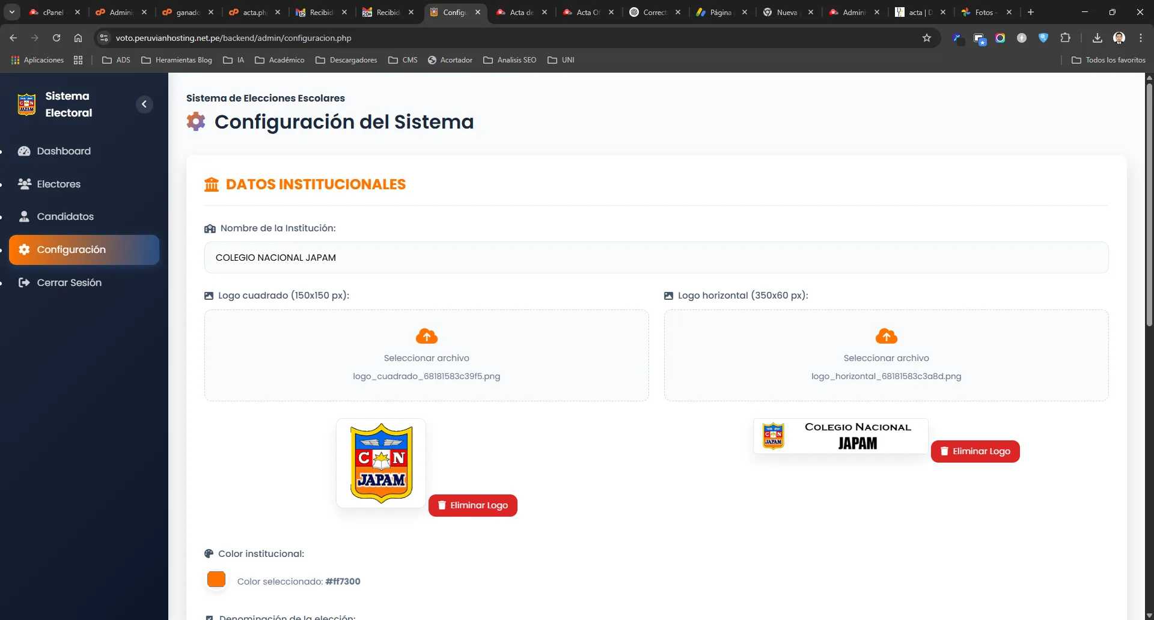
Task: Click the Electores people icon
Action: 24,184
